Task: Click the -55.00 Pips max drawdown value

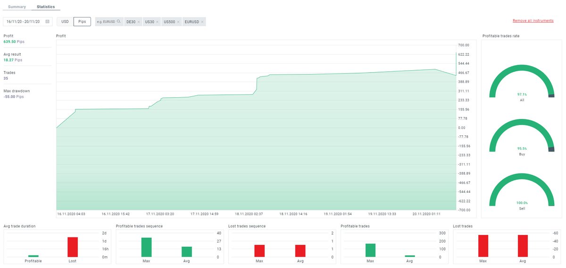Action: tap(14, 97)
